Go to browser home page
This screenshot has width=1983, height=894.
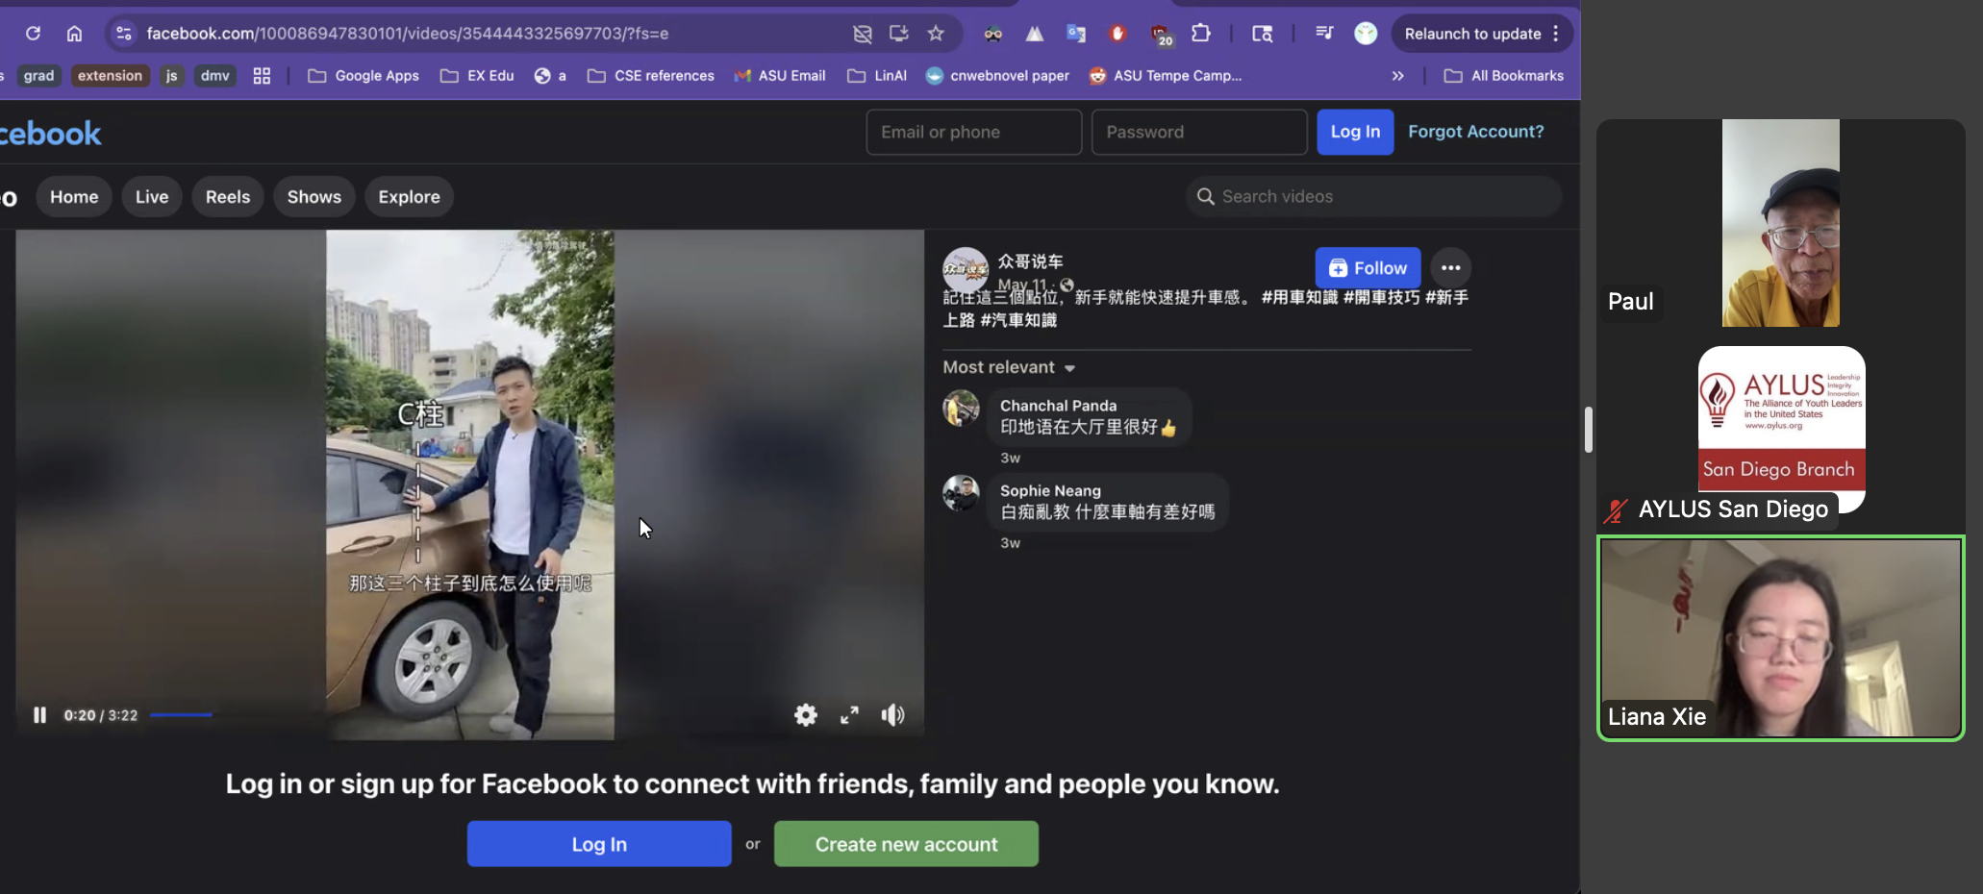[74, 34]
